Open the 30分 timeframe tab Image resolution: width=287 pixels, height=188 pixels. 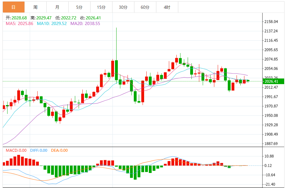click(123, 7)
